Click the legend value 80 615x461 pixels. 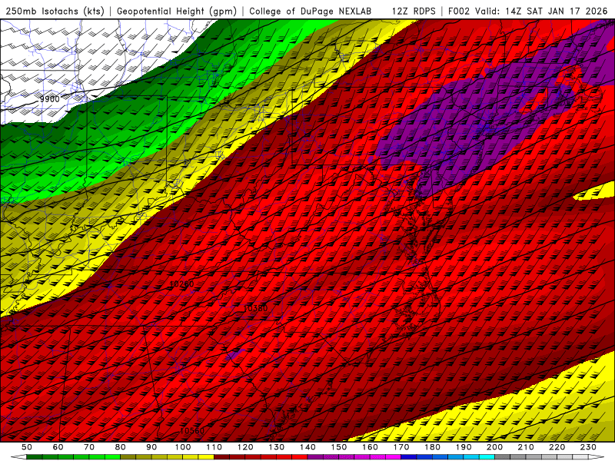point(121,447)
